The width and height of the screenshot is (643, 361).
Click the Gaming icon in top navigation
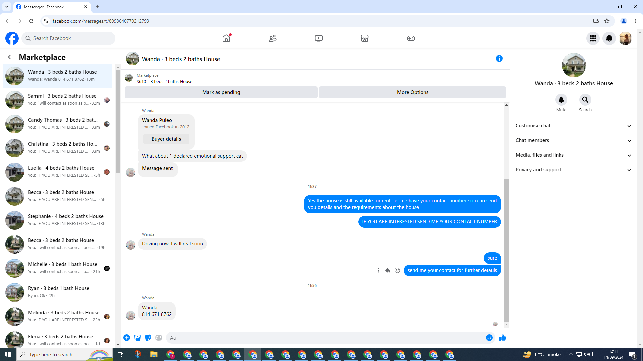[411, 38]
